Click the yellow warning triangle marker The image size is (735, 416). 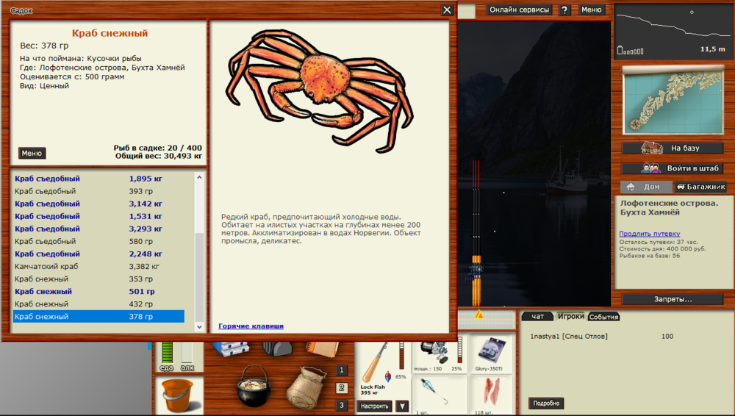pos(478,315)
